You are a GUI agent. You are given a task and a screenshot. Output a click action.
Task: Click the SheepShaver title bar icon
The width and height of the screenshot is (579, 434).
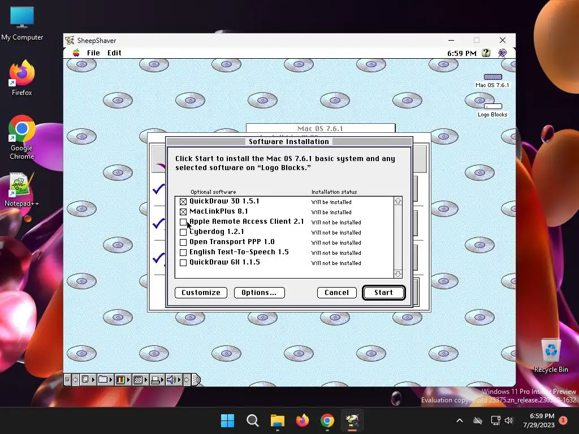point(70,40)
